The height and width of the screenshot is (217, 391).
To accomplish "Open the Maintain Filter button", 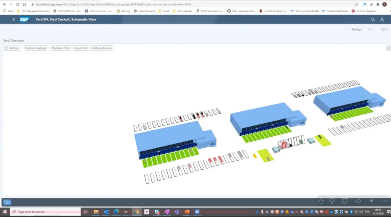I will [x=61, y=48].
